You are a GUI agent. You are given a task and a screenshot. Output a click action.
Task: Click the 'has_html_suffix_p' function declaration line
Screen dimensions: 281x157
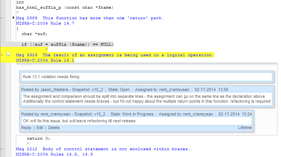(65, 8)
